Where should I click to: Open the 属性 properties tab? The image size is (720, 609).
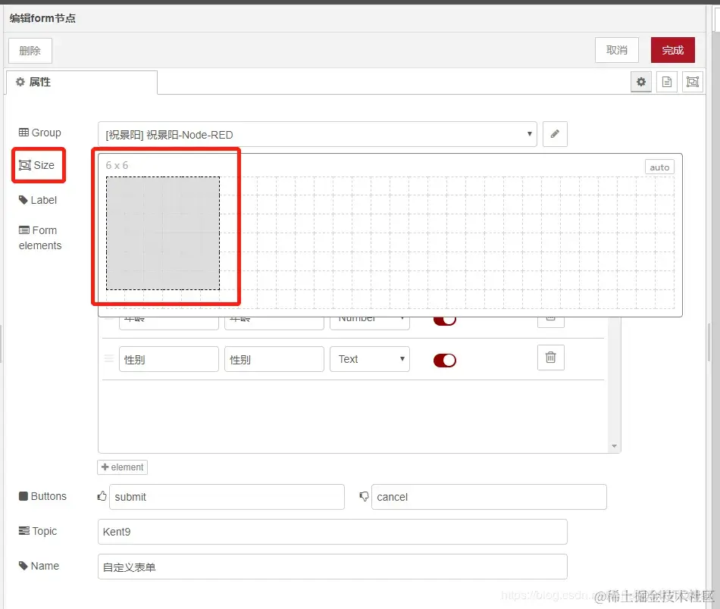(x=81, y=82)
